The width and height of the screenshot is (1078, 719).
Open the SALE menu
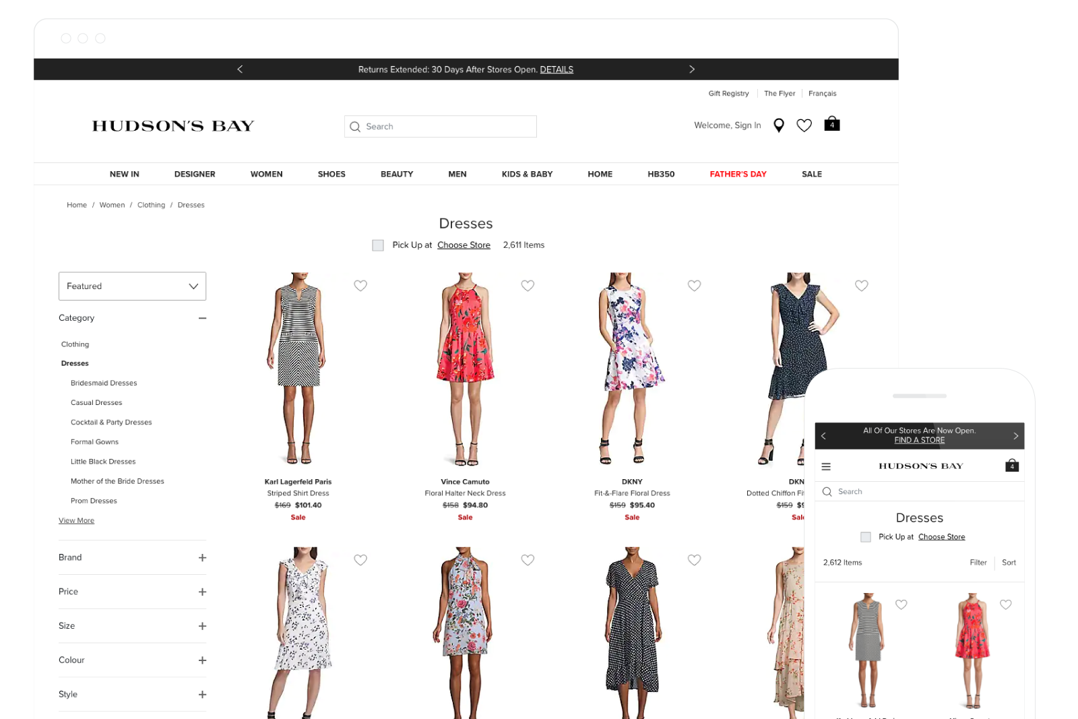pyautogui.click(x=812, y=174)
